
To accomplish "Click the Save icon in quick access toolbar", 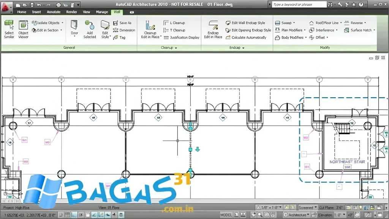I will [x=32, y=5].
